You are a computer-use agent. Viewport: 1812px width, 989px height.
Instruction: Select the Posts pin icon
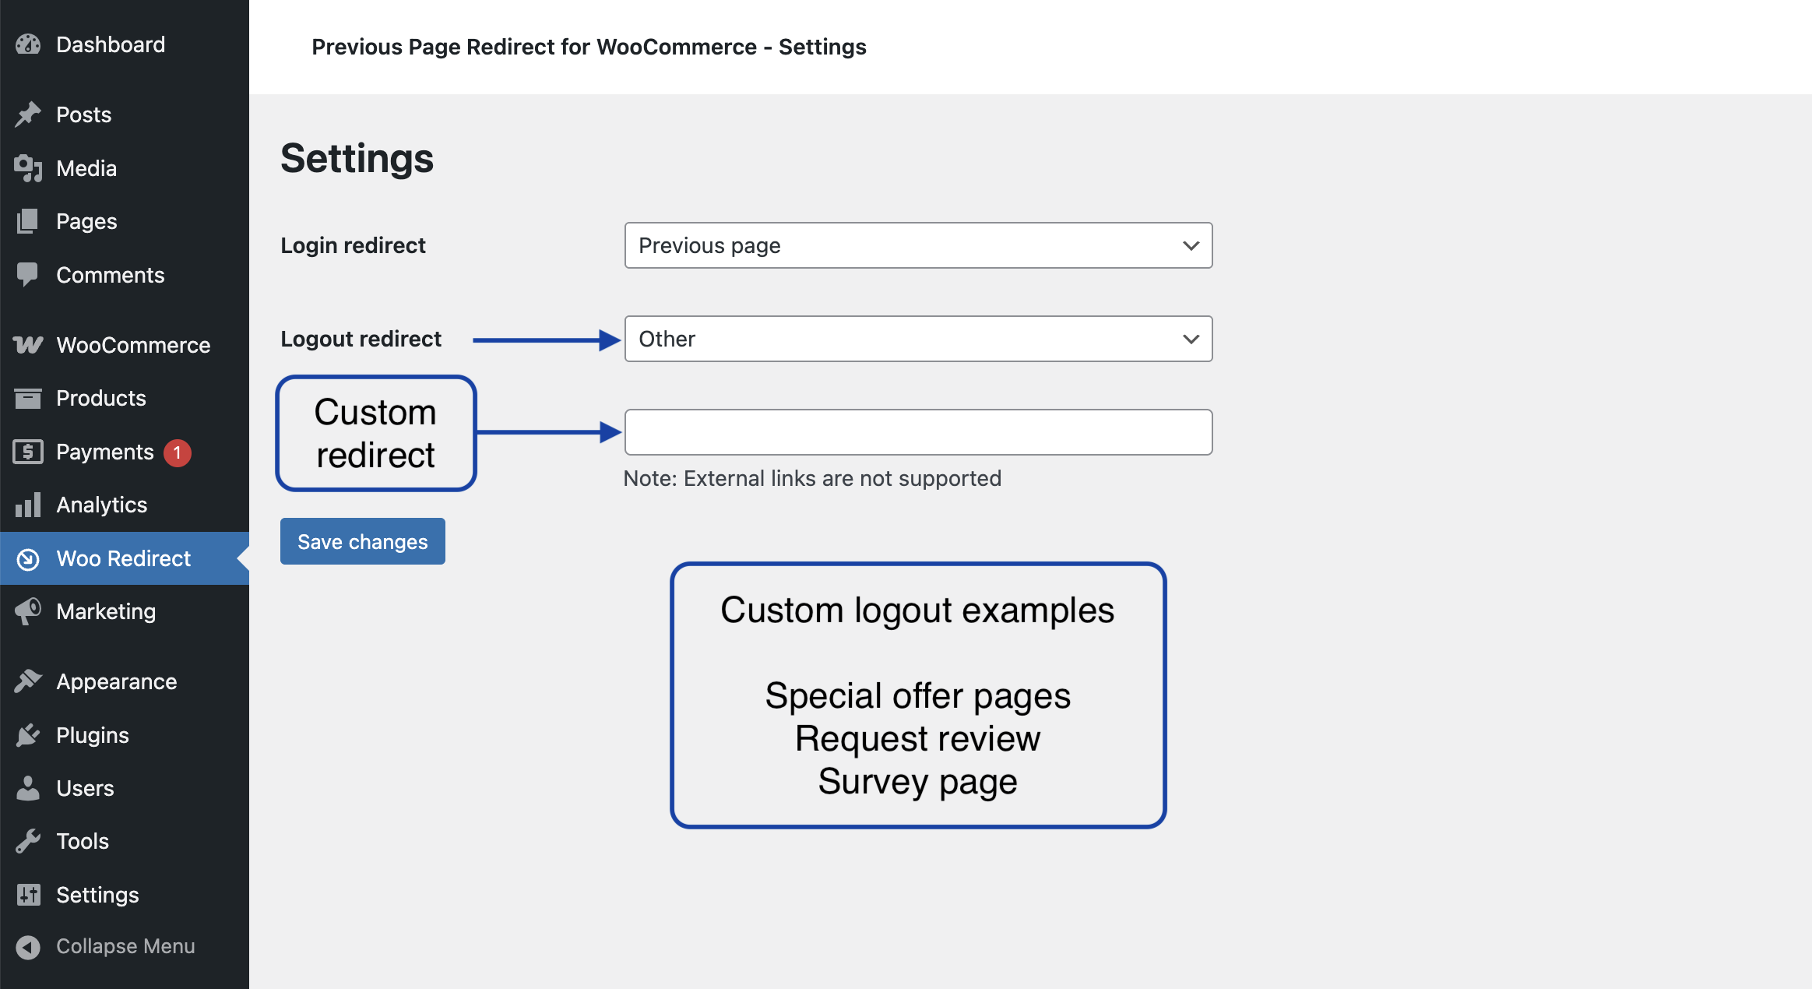point(28,114)
